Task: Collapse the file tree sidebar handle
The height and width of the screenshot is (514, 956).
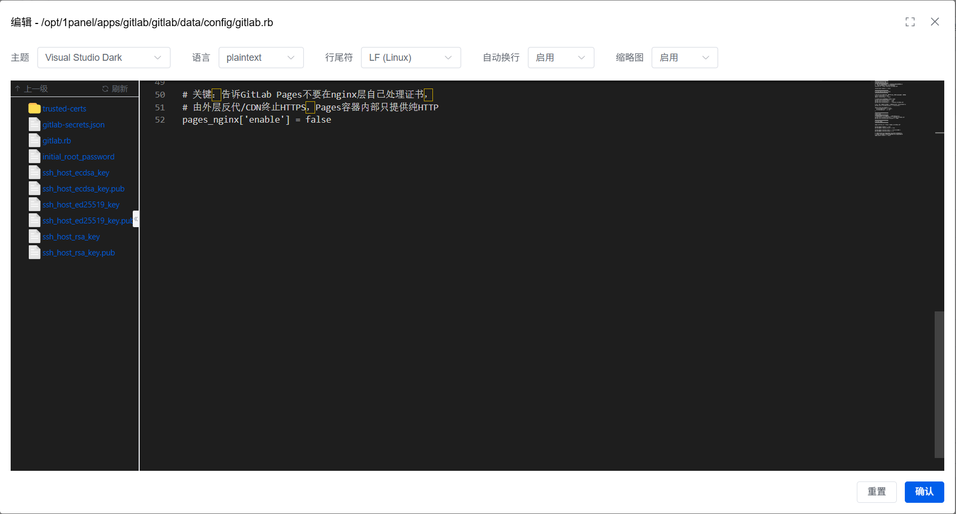Action: click(x=136, y=219)
